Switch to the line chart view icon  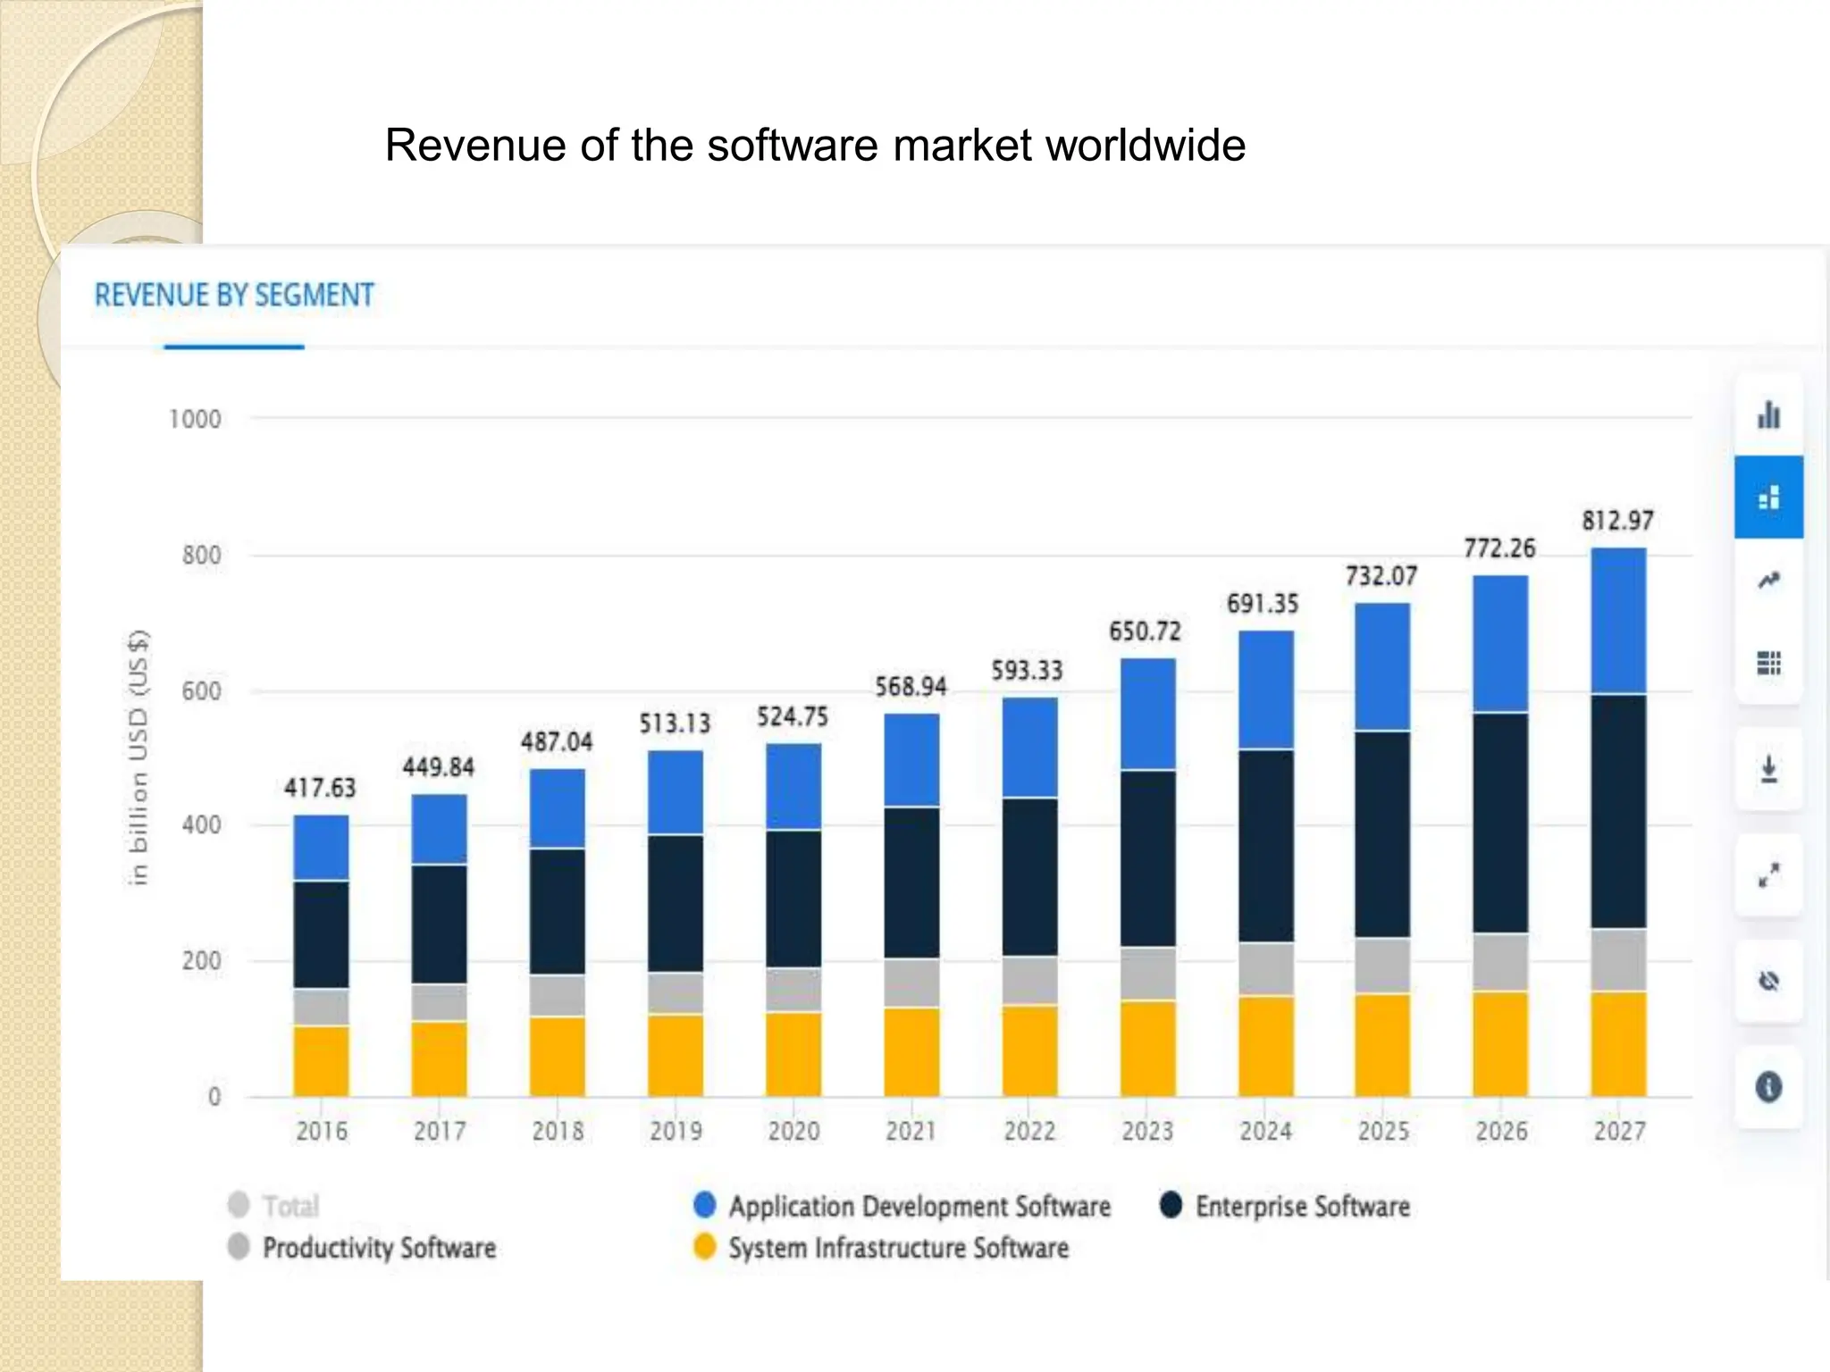(x=1768, y=581)
